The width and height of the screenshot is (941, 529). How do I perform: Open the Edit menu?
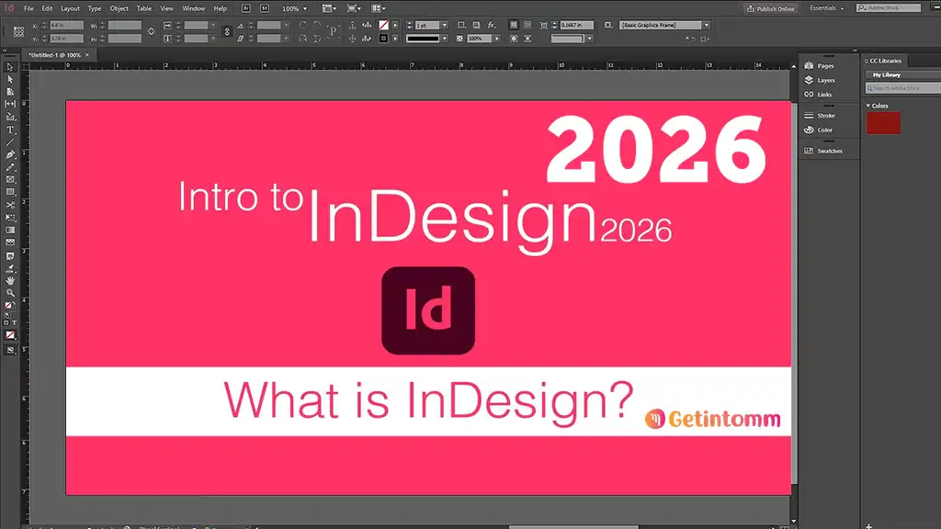coord(47,8)
